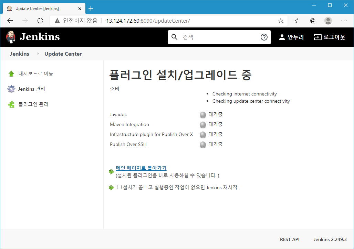Close the Update Center browser tab

(x=80, y=9)
